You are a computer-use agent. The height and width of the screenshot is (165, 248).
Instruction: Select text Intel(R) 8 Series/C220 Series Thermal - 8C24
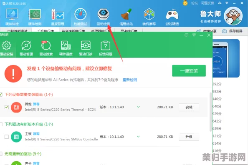(x=60, y=110)
